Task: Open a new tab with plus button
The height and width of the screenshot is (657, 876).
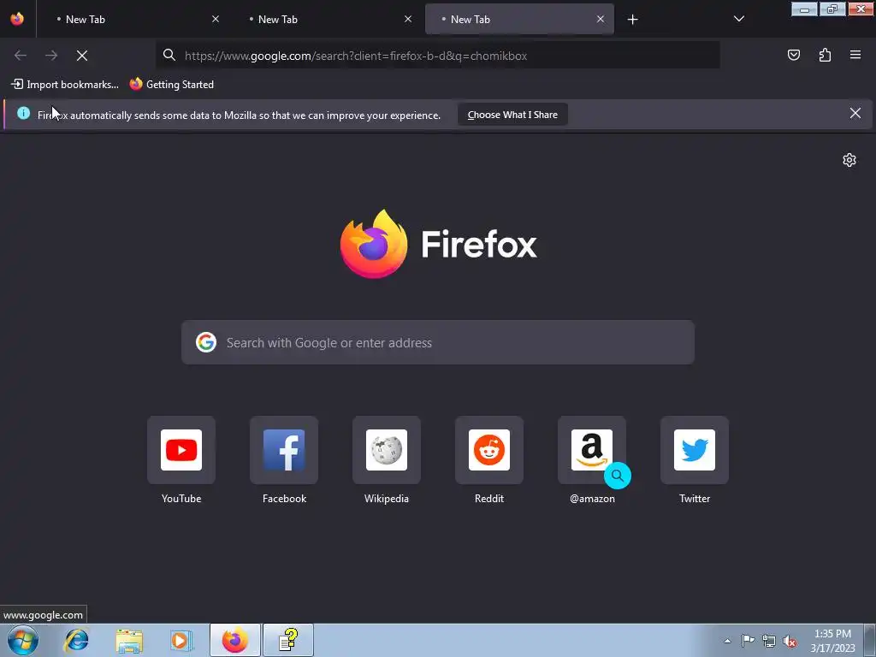Action: tap(632, 20)
